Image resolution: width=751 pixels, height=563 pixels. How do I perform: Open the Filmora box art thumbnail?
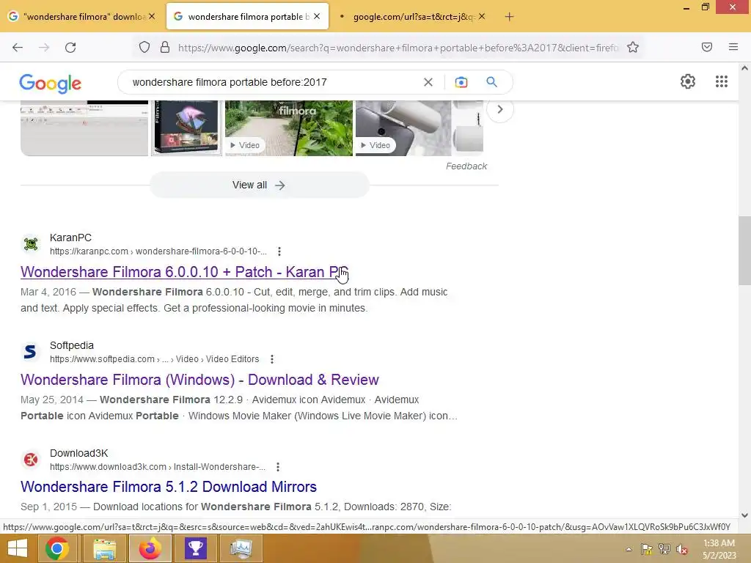pos(186,128)
